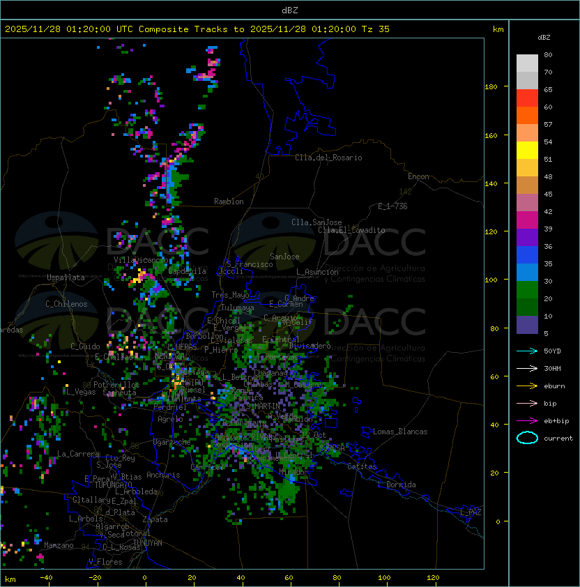The height and width of the screenshot is (587, 580).
Task: Pick the bottom slate-purple swatch of the dBZ scale
Action: pyautogui.click(x=527, y=325)
